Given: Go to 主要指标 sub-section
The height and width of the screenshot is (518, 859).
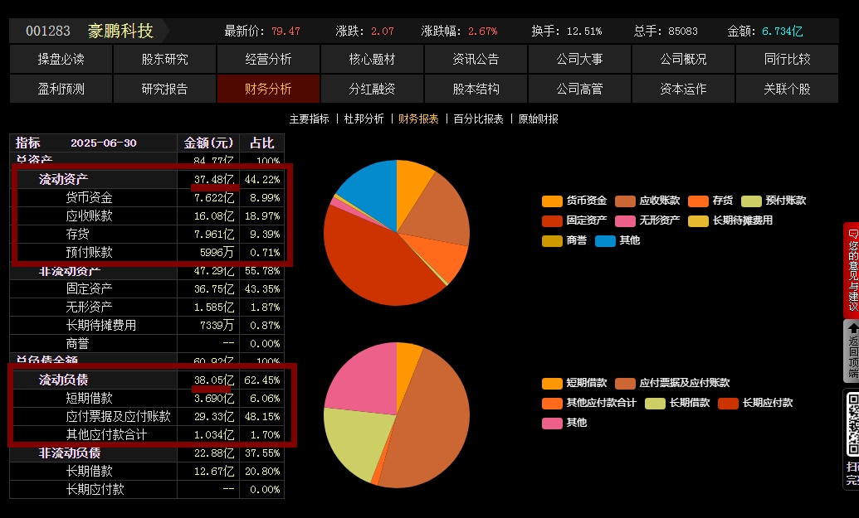Looking at the screenshot, I should [x=309, y=119].
